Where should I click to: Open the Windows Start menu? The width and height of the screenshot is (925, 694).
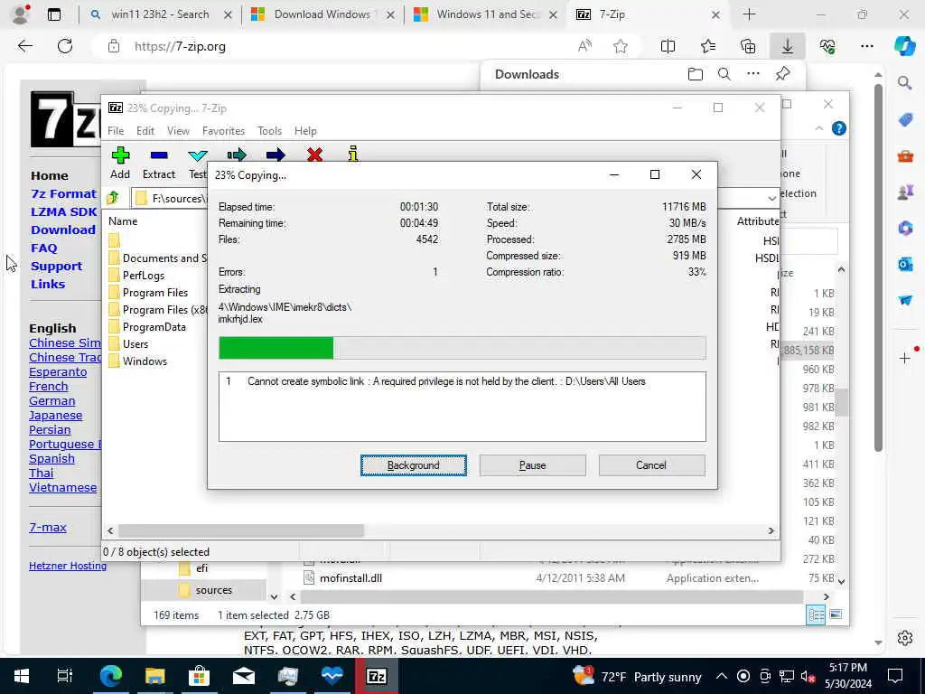[22, 676]
